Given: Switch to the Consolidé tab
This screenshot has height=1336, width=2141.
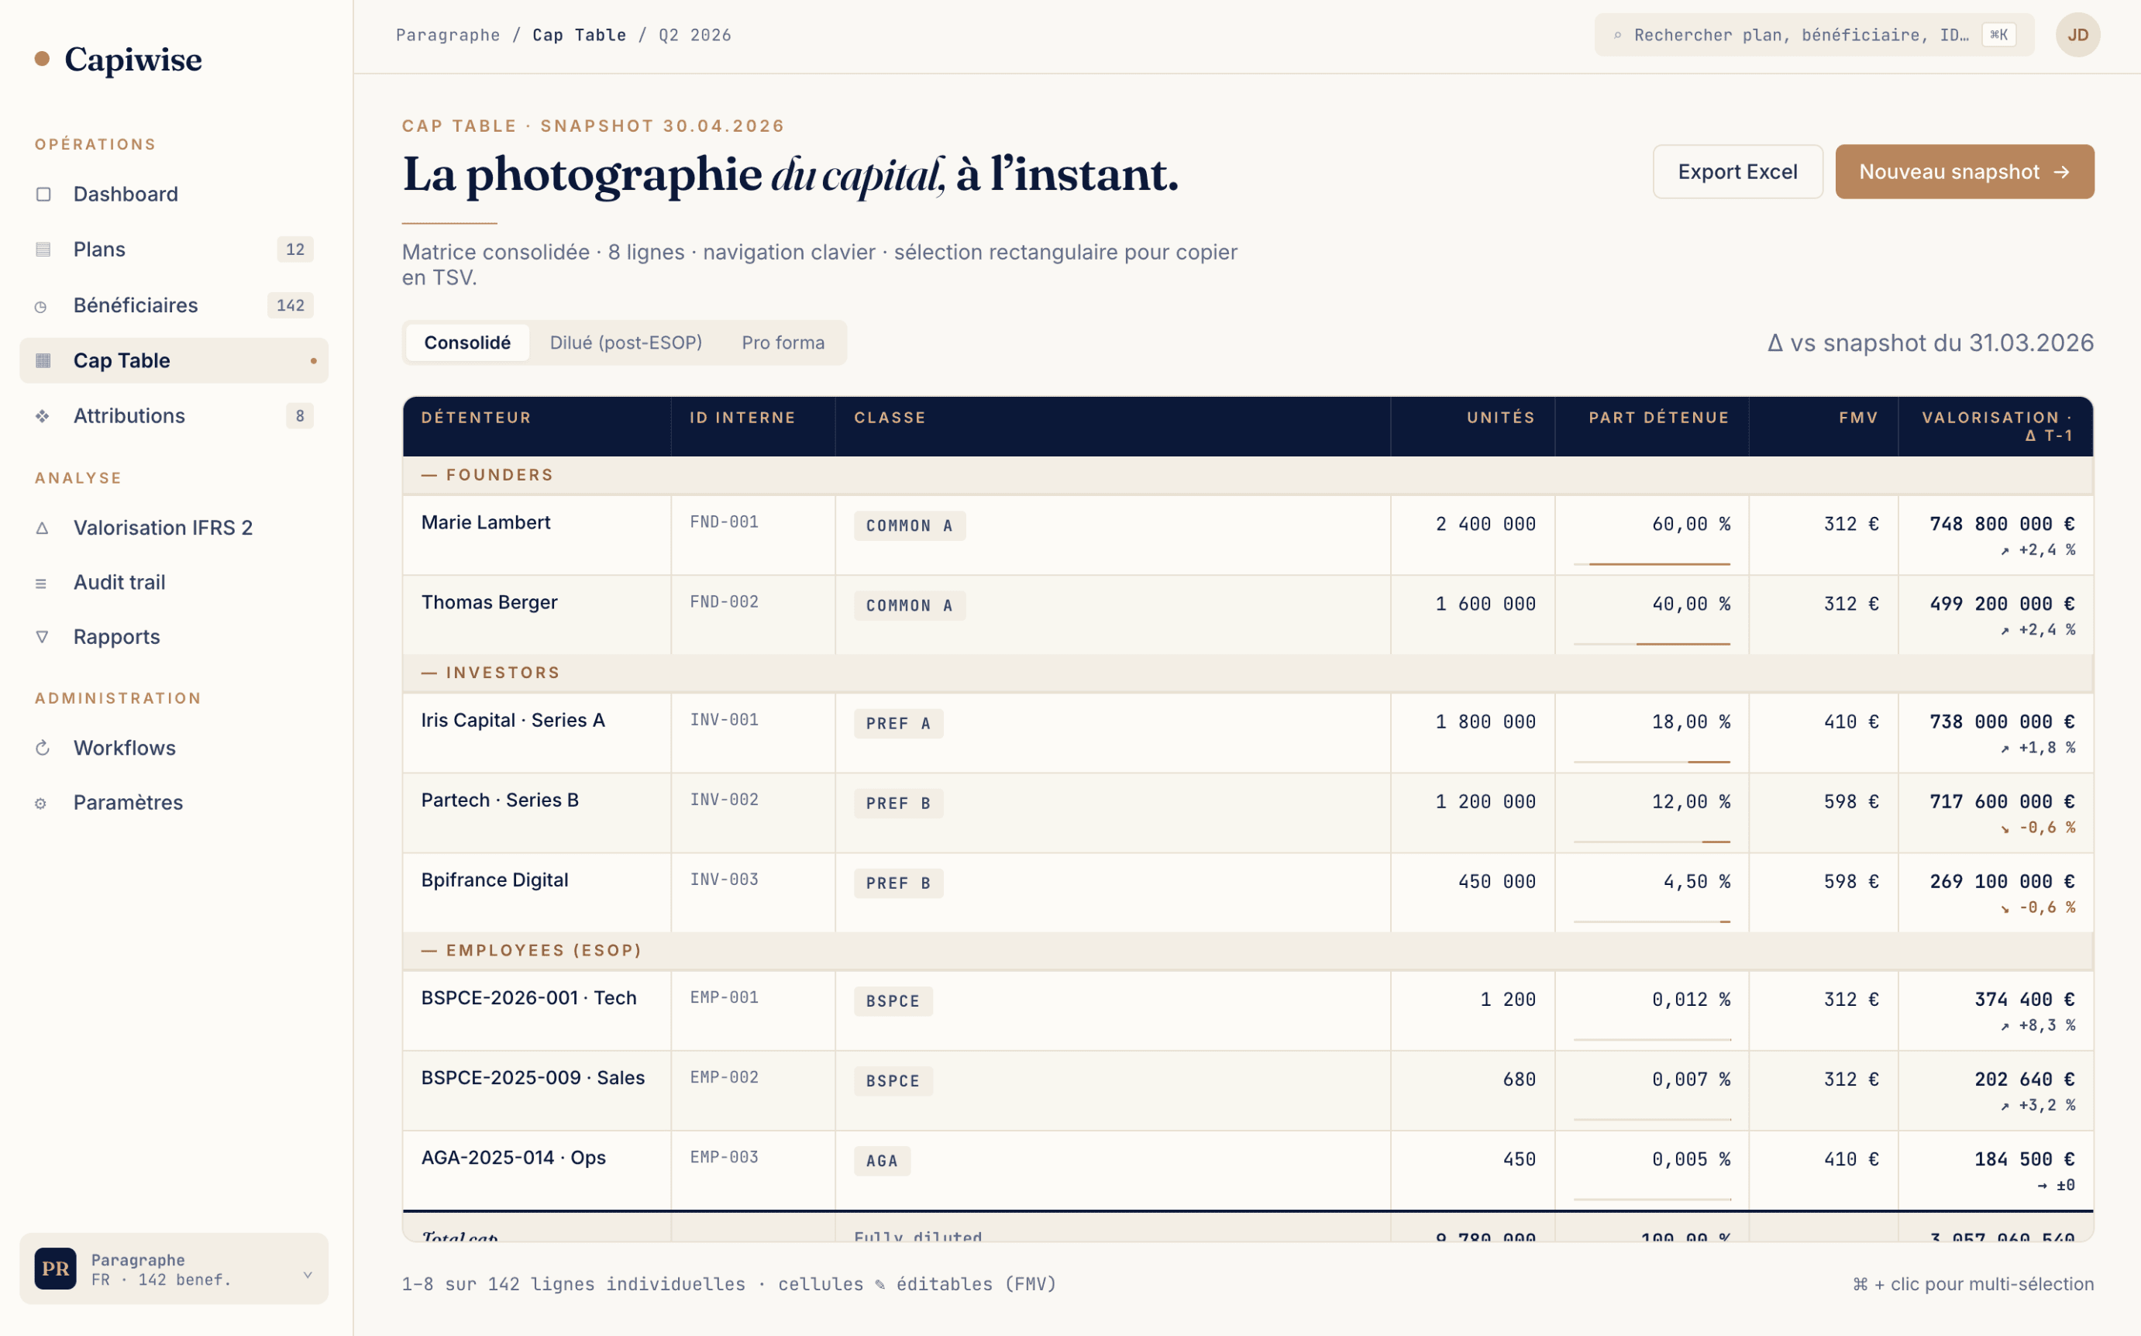Looking at the screenshot, I should (467, 343).
